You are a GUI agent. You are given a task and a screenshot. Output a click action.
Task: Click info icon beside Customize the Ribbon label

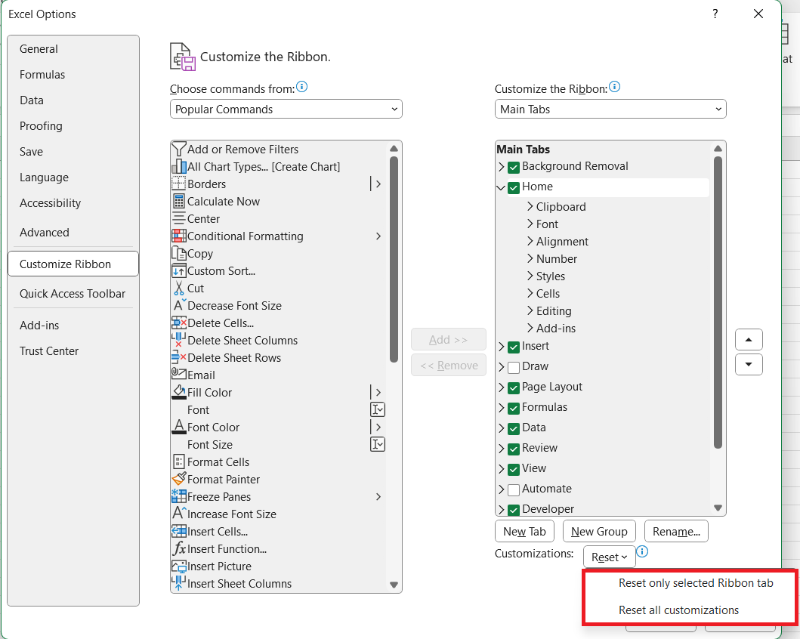[x=615, y=87]
